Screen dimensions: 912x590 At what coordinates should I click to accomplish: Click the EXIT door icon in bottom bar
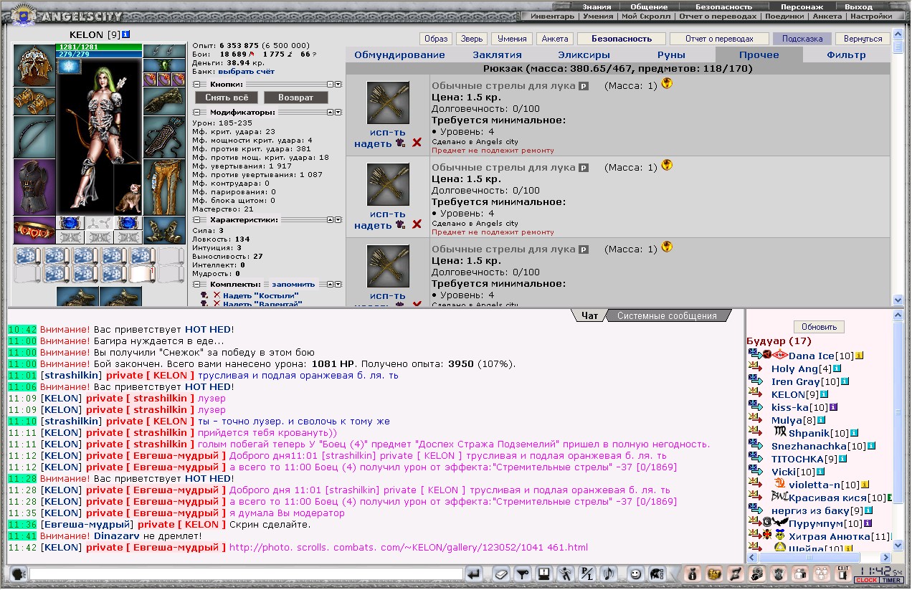coord(843,573)
